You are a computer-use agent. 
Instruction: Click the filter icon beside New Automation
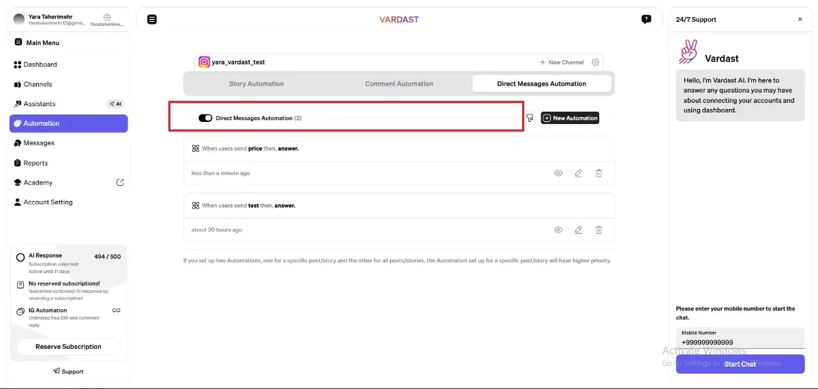pyautogui.click(x=530, y=118)
